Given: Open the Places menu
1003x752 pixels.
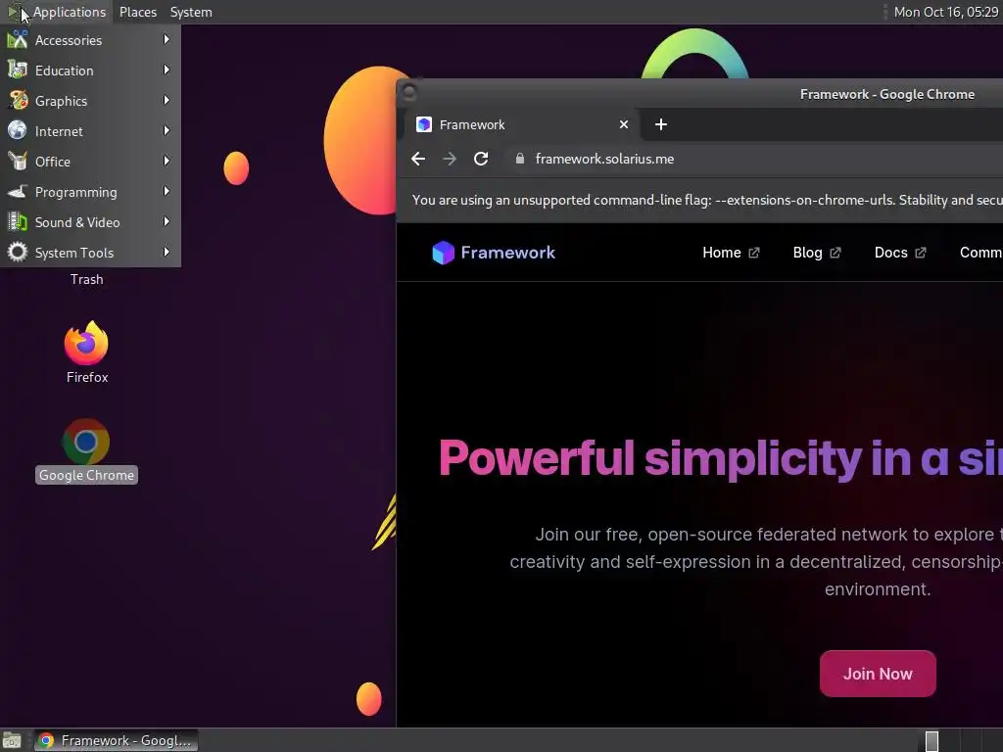Looking at the screenshot, I should 137,12.
